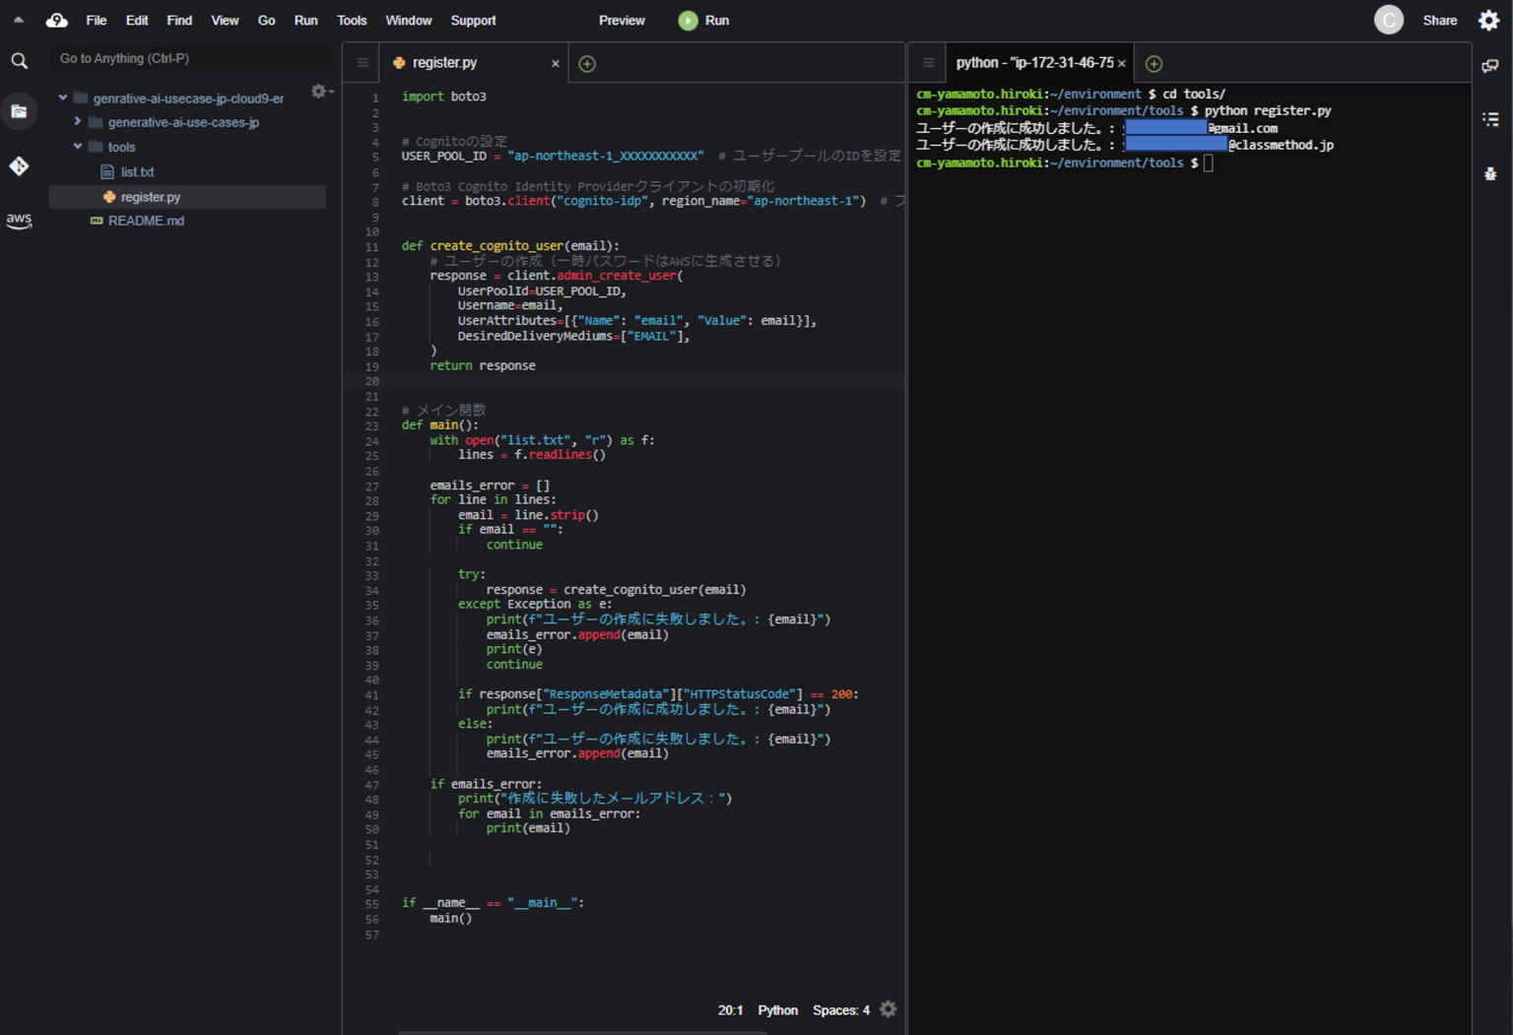
Task: Switch to the python terminal tab
Action: [1033, 63]
